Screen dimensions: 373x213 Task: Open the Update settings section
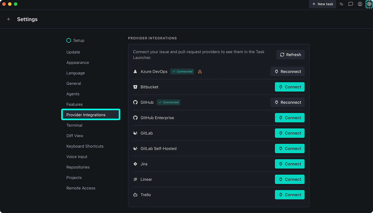[73, 52]
